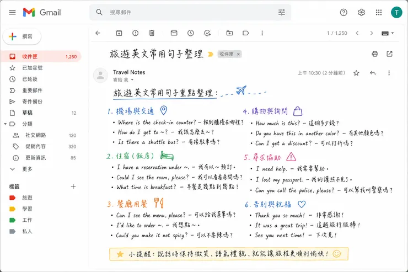Reply to Travel Notes email
The height and width of the screenshot is (272, 408).
(373, 73)
